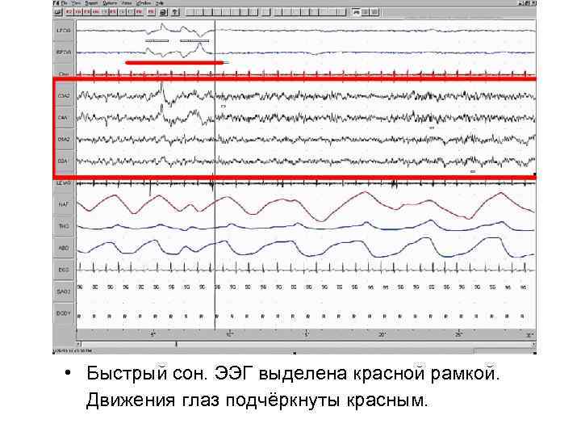581x436 pixels.
Task: Click the scrollbar left arrow
Action: pyautogui.click(x=78, y=345)
